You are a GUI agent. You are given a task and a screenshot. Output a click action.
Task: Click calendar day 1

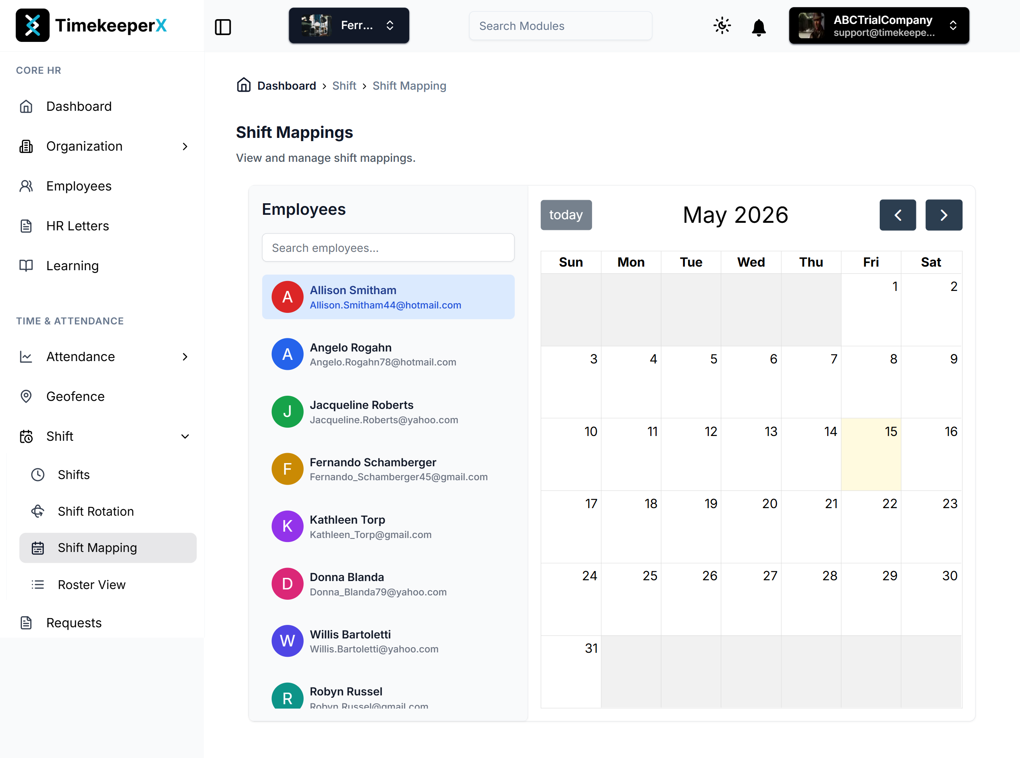(871, 310)
